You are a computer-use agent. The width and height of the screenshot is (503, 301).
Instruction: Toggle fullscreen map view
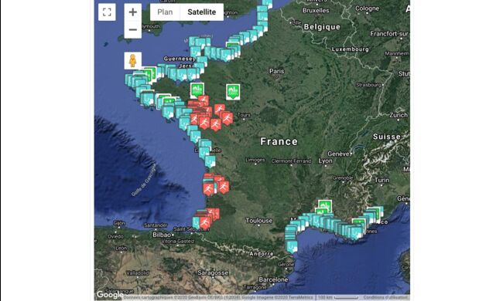pos(107,12)
